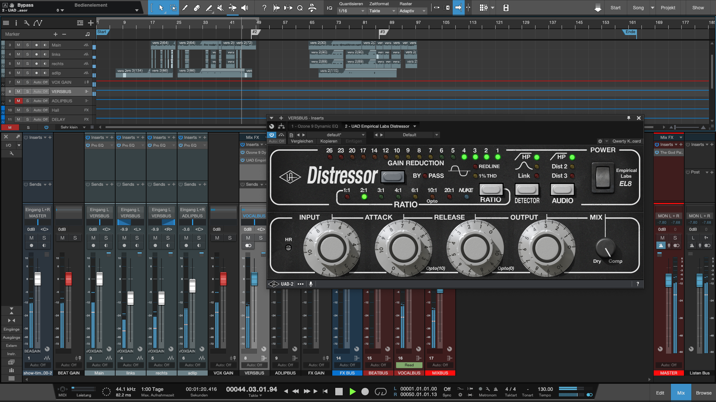Open the Start page
Image resolution: width=716 pixels, height=402 pixels.
(615, 8)
